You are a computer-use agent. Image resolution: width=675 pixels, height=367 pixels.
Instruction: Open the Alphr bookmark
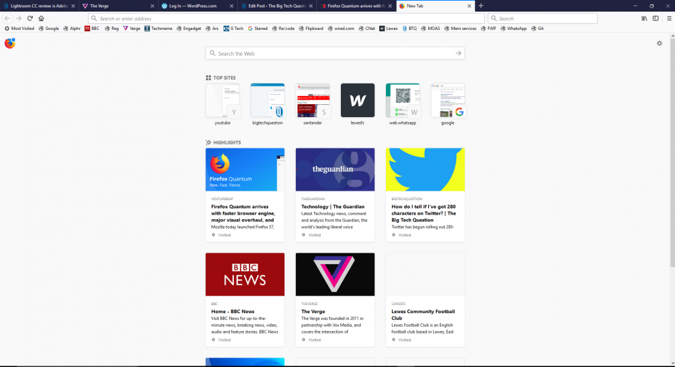coord(72,29)
